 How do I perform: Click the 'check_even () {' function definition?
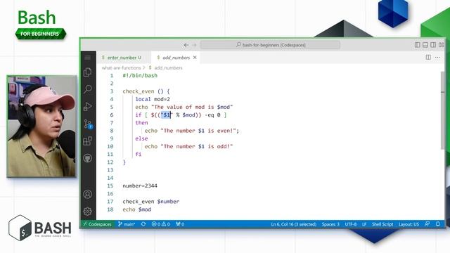pos(146,91)
